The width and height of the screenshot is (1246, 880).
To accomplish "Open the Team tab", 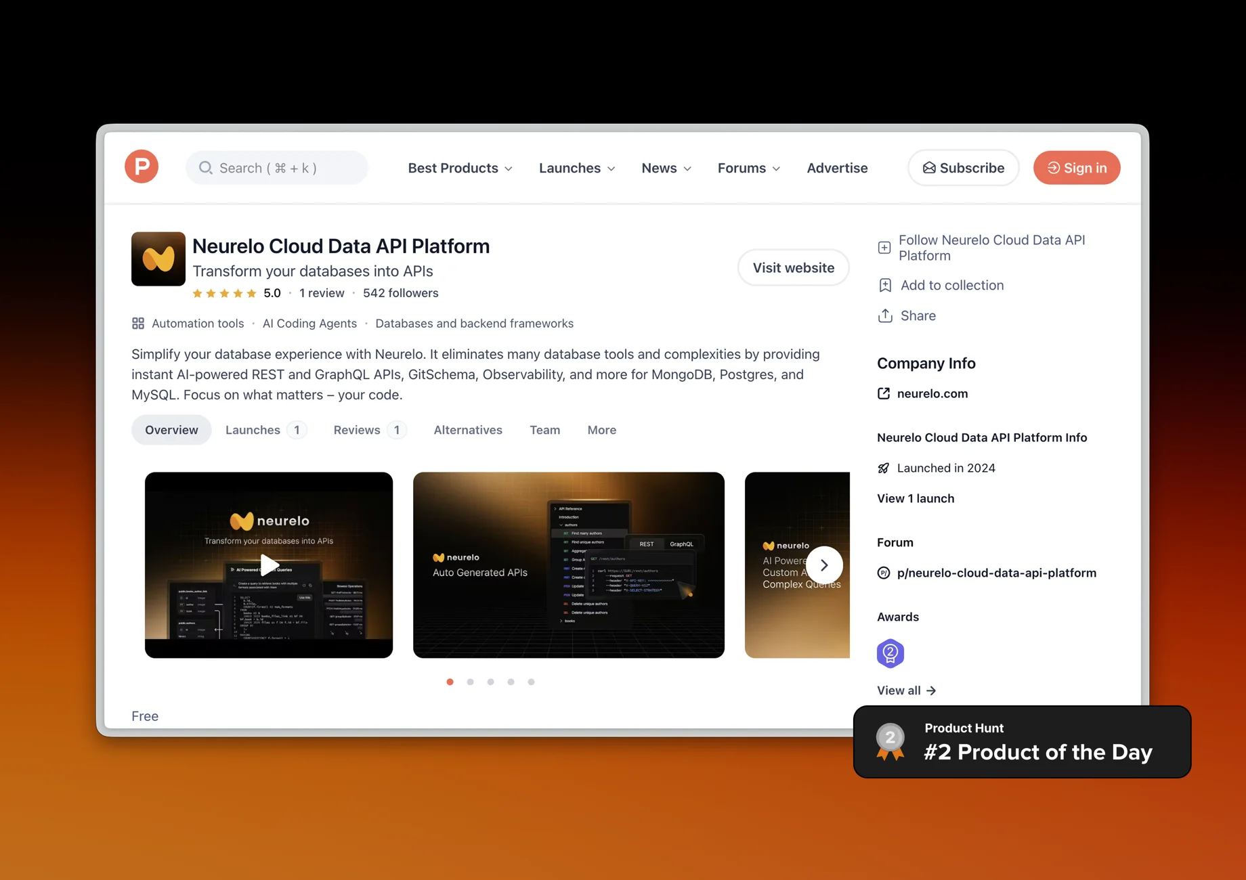I will tap(545, 430).
